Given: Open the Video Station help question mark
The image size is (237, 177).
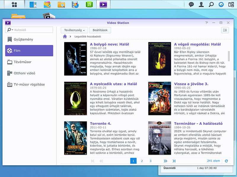Looking at the screenshot, I should pyautogui.click(x=206, y=23).
